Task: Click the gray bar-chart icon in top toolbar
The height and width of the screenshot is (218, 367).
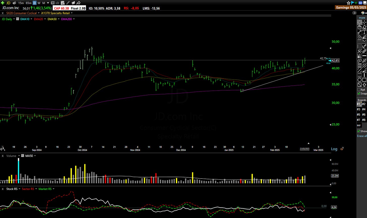Action: pos(57,3)
